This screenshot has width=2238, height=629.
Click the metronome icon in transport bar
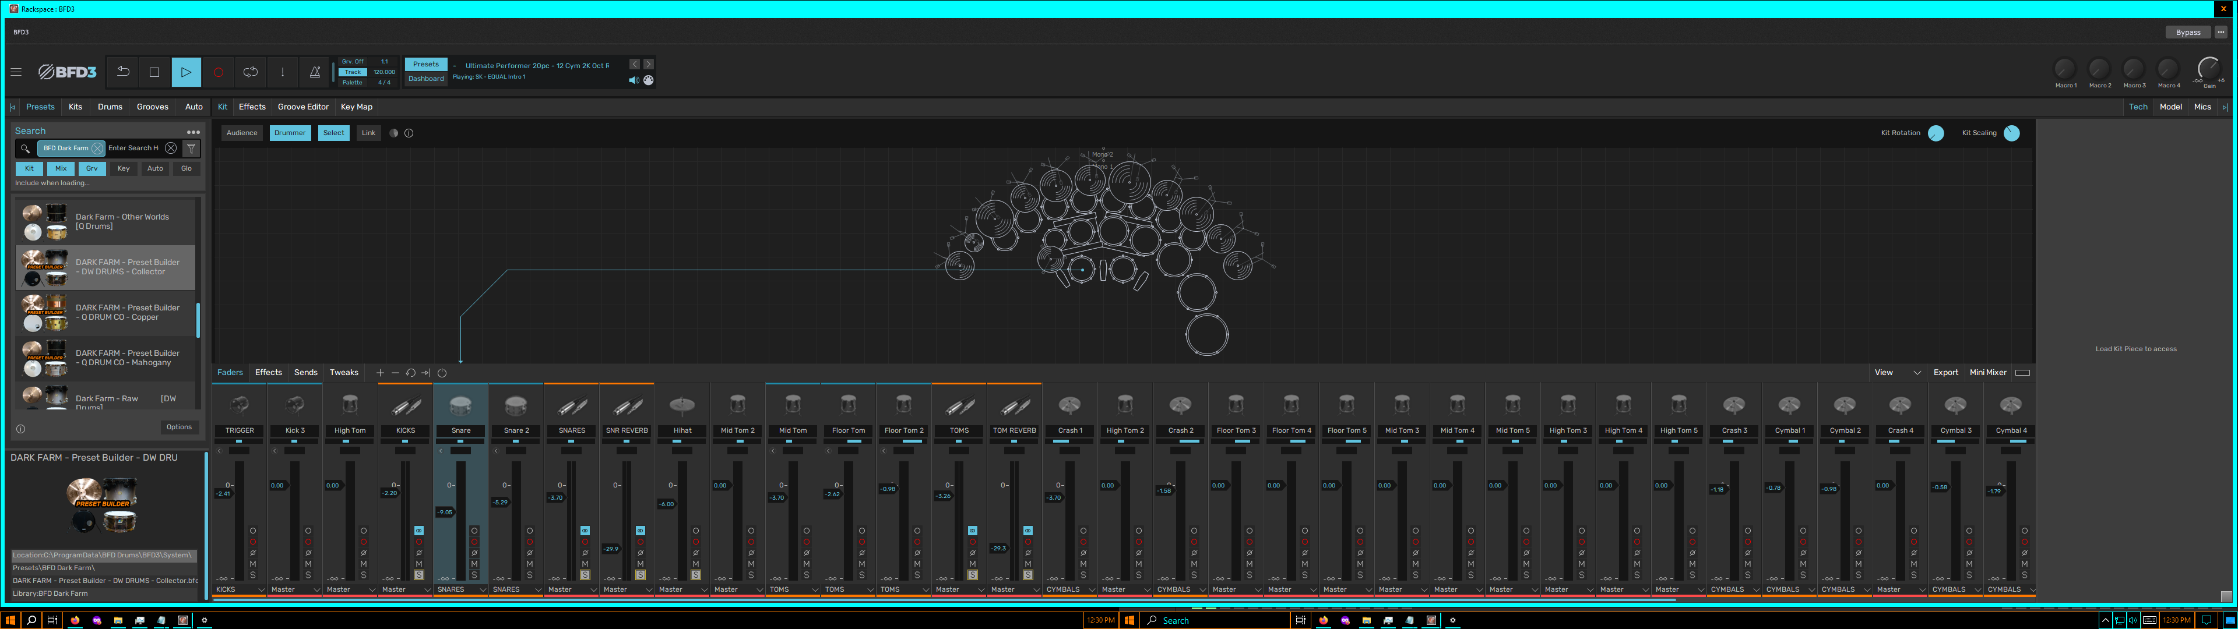(315, 72)
